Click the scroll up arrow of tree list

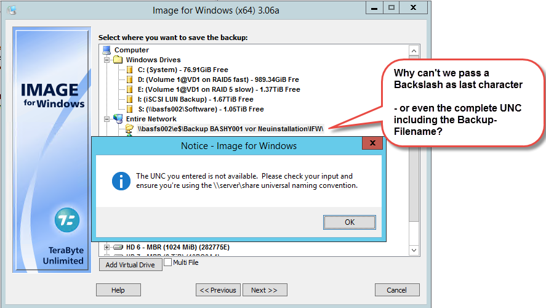414,51
